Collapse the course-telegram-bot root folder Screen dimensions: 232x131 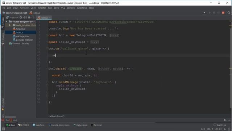coord(7,21)
